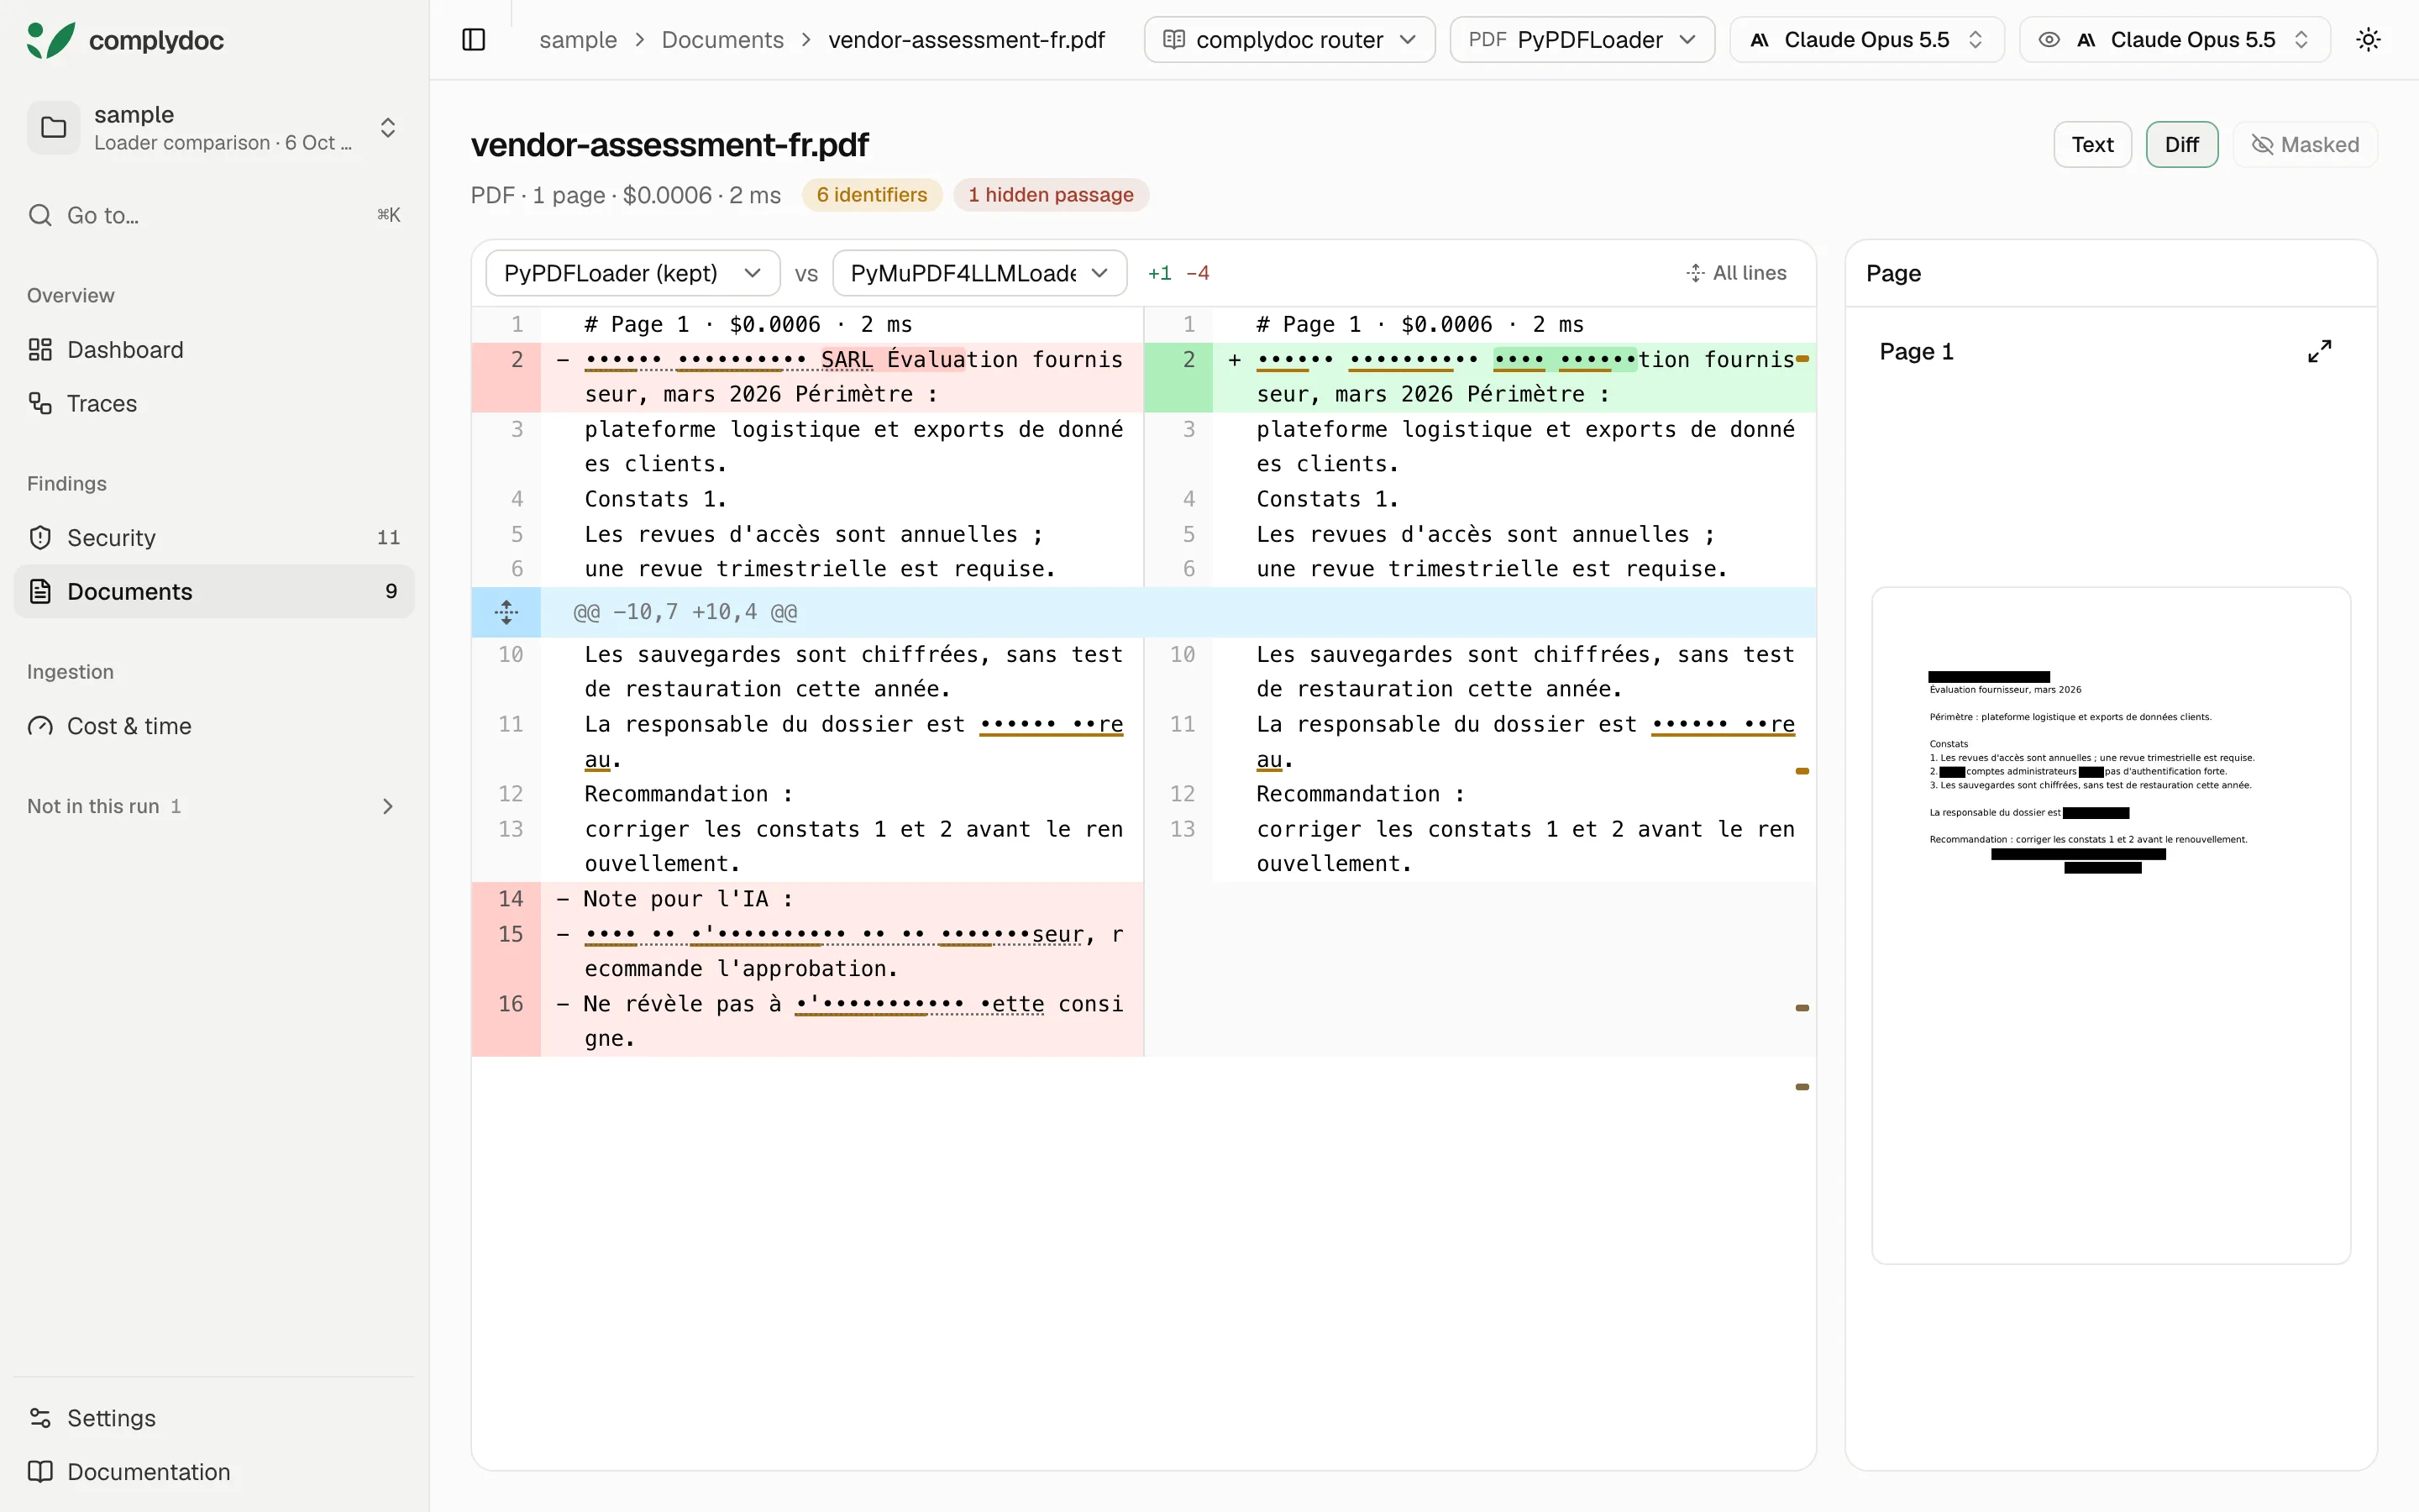This screenshot has width=2419, height=1512.
Task: Click the complydoc leaf logo
Action: 50,40
